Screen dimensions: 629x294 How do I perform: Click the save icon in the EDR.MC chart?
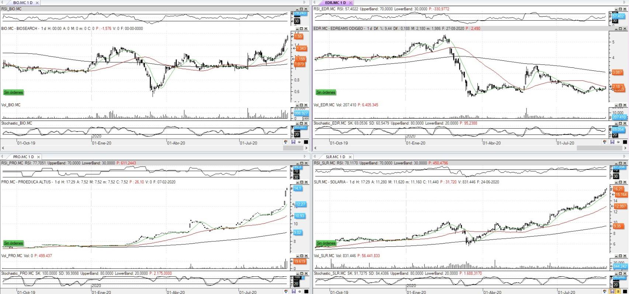(612, 142)
